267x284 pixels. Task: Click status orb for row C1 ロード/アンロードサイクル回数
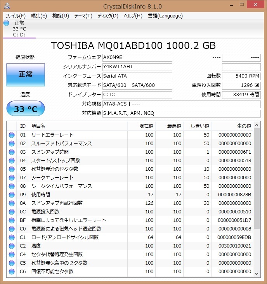tap(12, 237)
